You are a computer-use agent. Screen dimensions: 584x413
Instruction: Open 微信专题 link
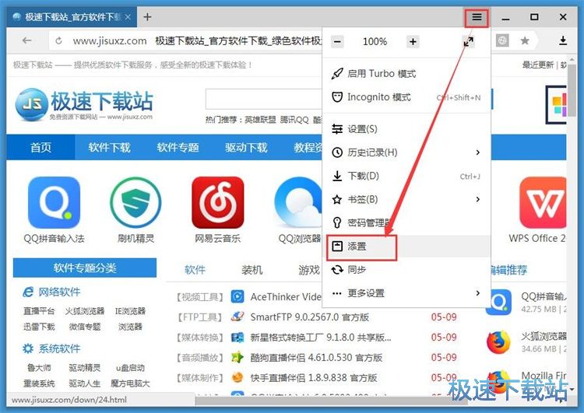pos(85,327)
